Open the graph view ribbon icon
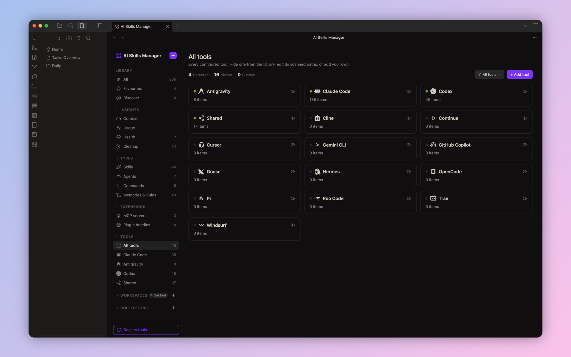Image resolution: width=571 pixels, height=357 pixels. click(34, 67)
